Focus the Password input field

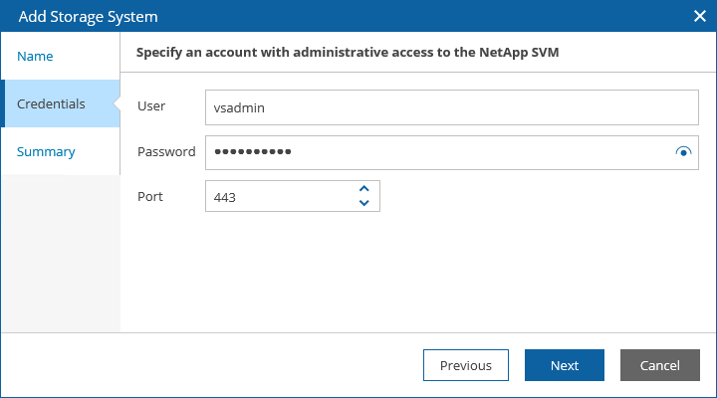coord(438,152)
